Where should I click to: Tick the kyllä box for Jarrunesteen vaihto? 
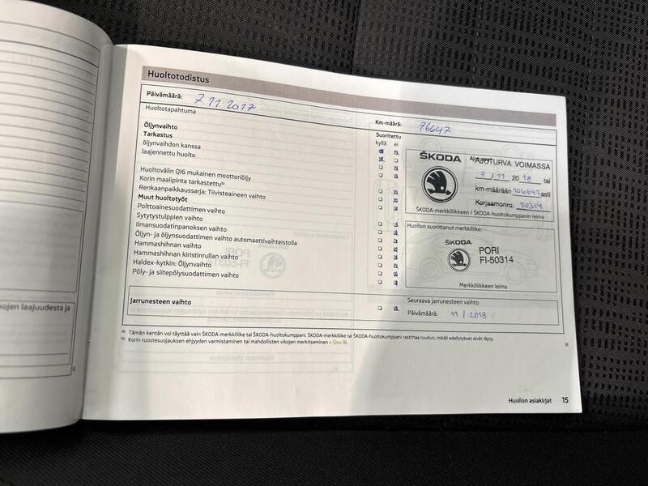coord(380,308)
